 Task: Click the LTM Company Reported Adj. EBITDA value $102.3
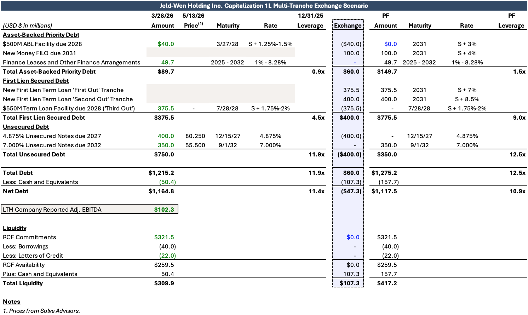point(164,210)
